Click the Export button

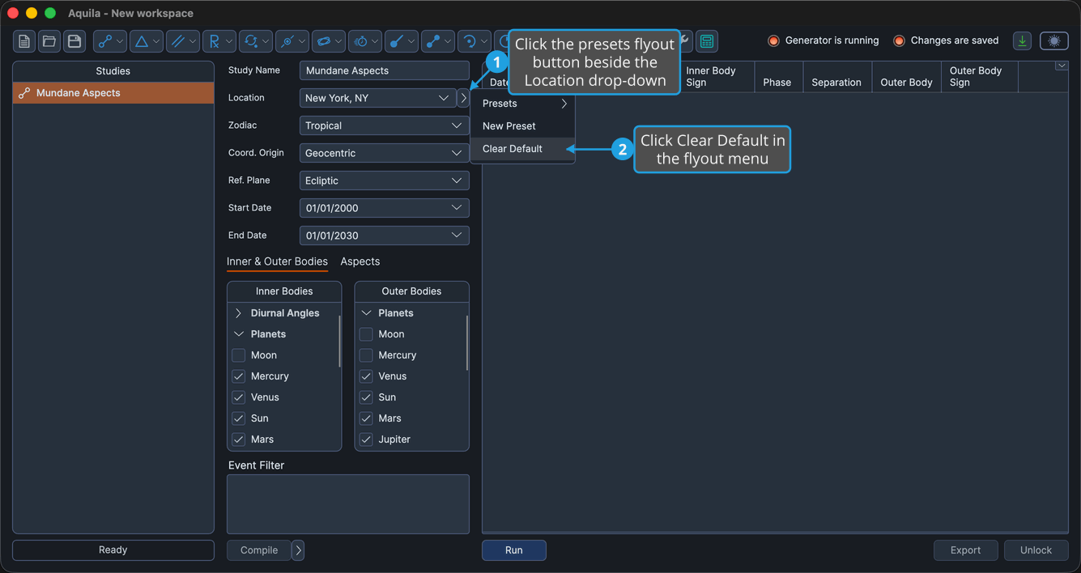[x=965, y=550]
